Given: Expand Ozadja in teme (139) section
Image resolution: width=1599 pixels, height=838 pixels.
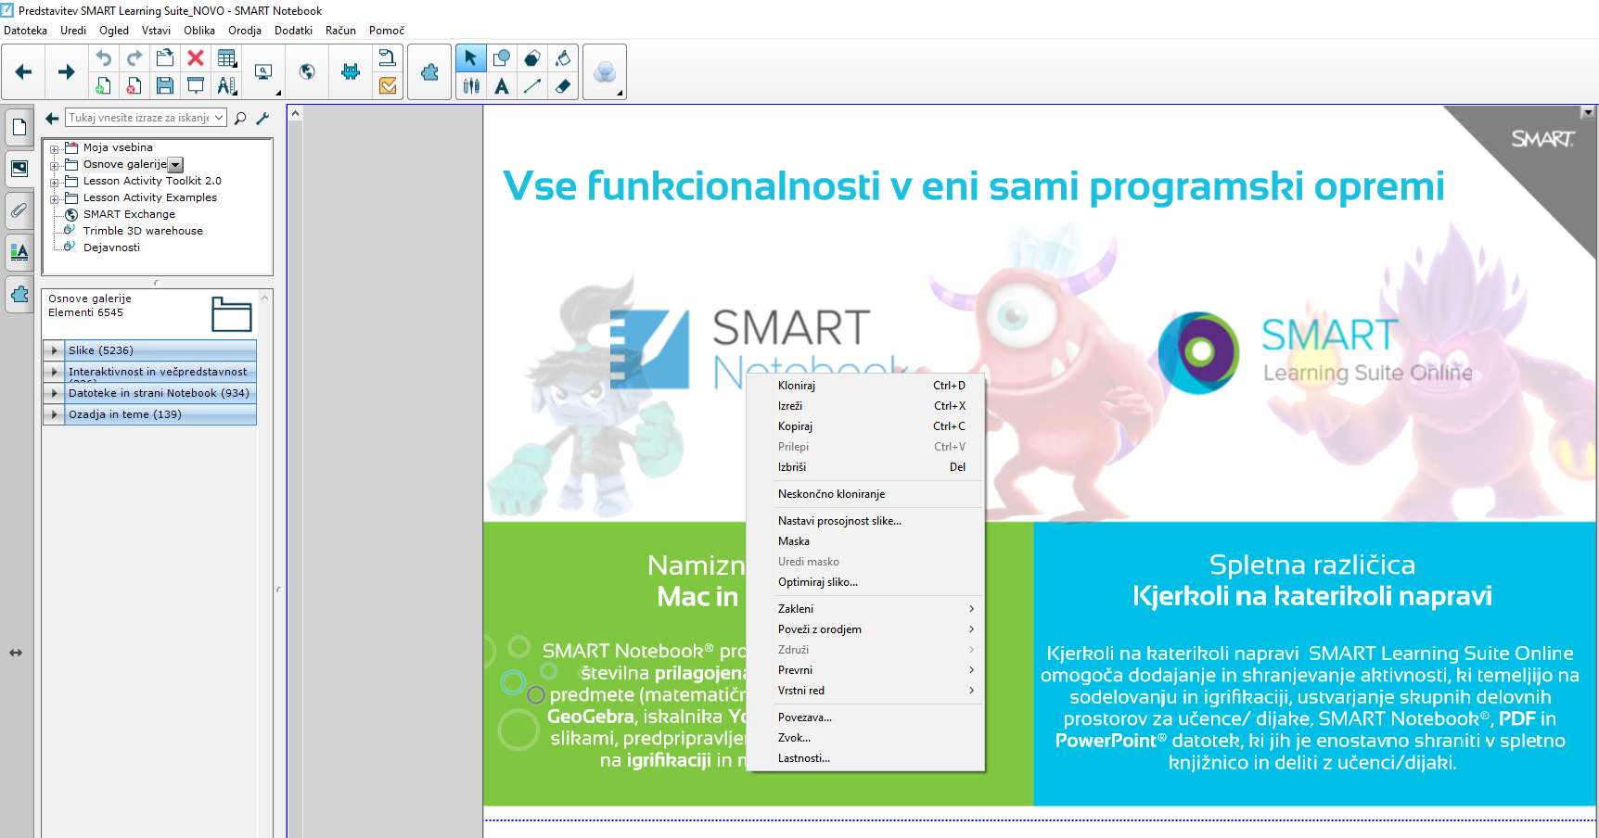Looking at the screenshot, I should pos(55,414).
